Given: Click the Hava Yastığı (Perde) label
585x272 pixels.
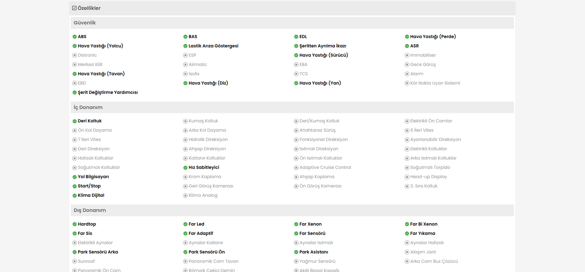Looking at the screenshot, I should [433, 37].
